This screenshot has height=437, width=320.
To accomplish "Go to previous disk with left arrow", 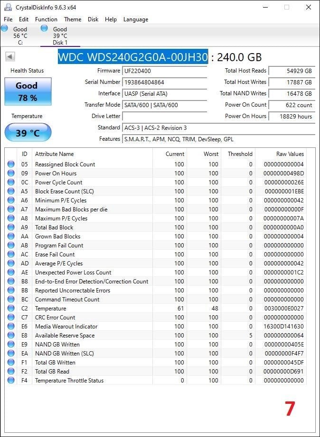I will (x=10, y=57).
